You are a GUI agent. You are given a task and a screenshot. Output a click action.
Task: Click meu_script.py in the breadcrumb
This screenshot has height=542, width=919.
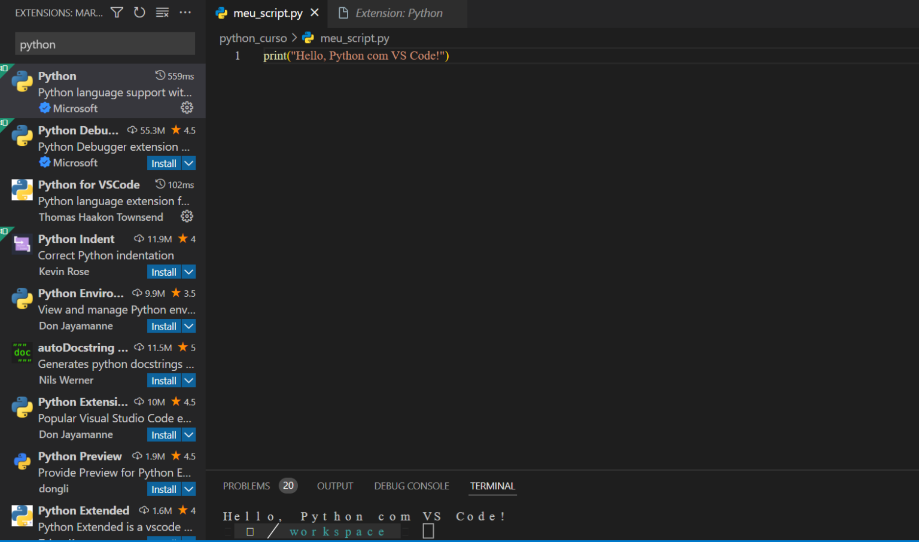click(x=355, y=38)
